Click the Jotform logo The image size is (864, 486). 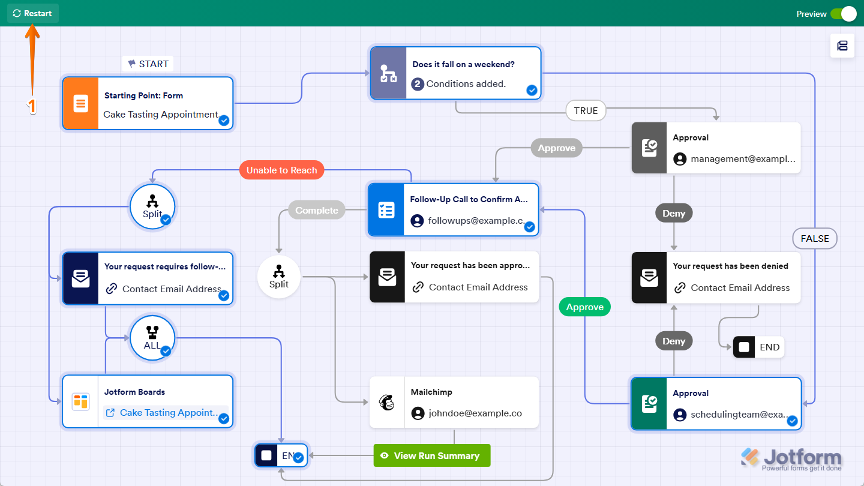pos(791,457)
